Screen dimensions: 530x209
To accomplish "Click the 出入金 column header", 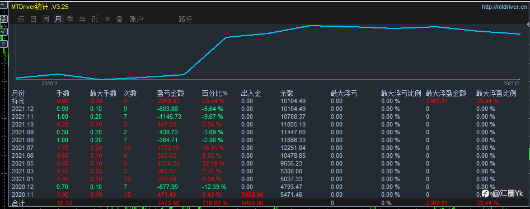I will pyautogui.click(x=251, y=93).
